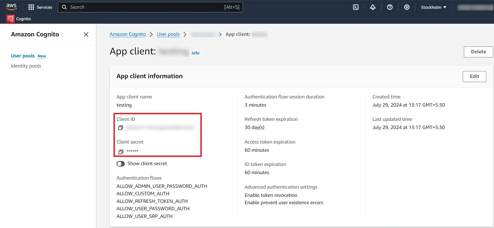
Task: Click the Delete button
Action: tap(478, 52)
